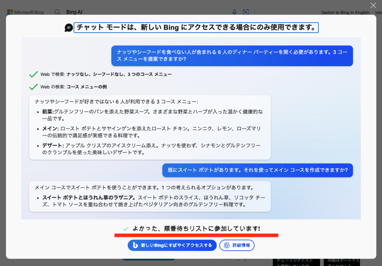Click the chat bubble icon beside the banner
382x266 pixels.
coord(68,28)
